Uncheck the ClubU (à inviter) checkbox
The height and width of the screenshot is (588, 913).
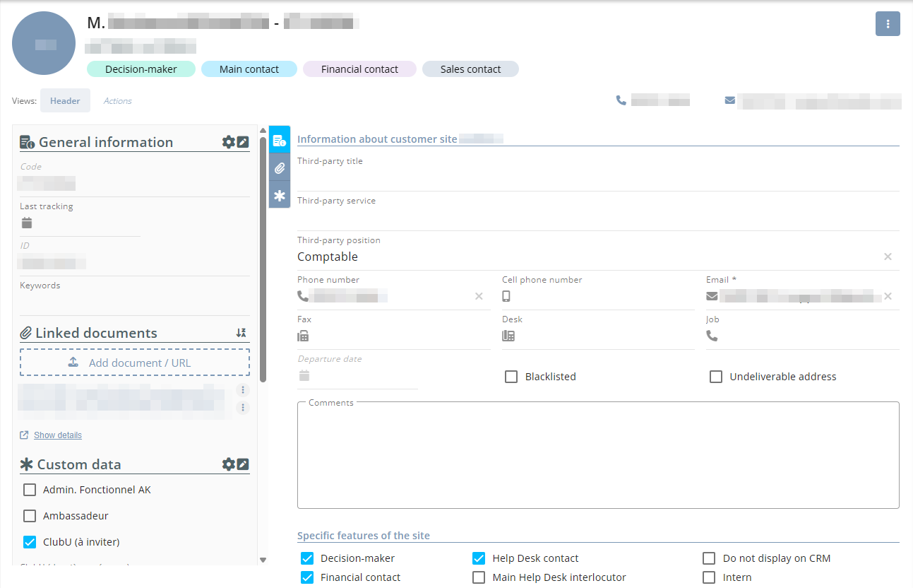tap(30, 542)
